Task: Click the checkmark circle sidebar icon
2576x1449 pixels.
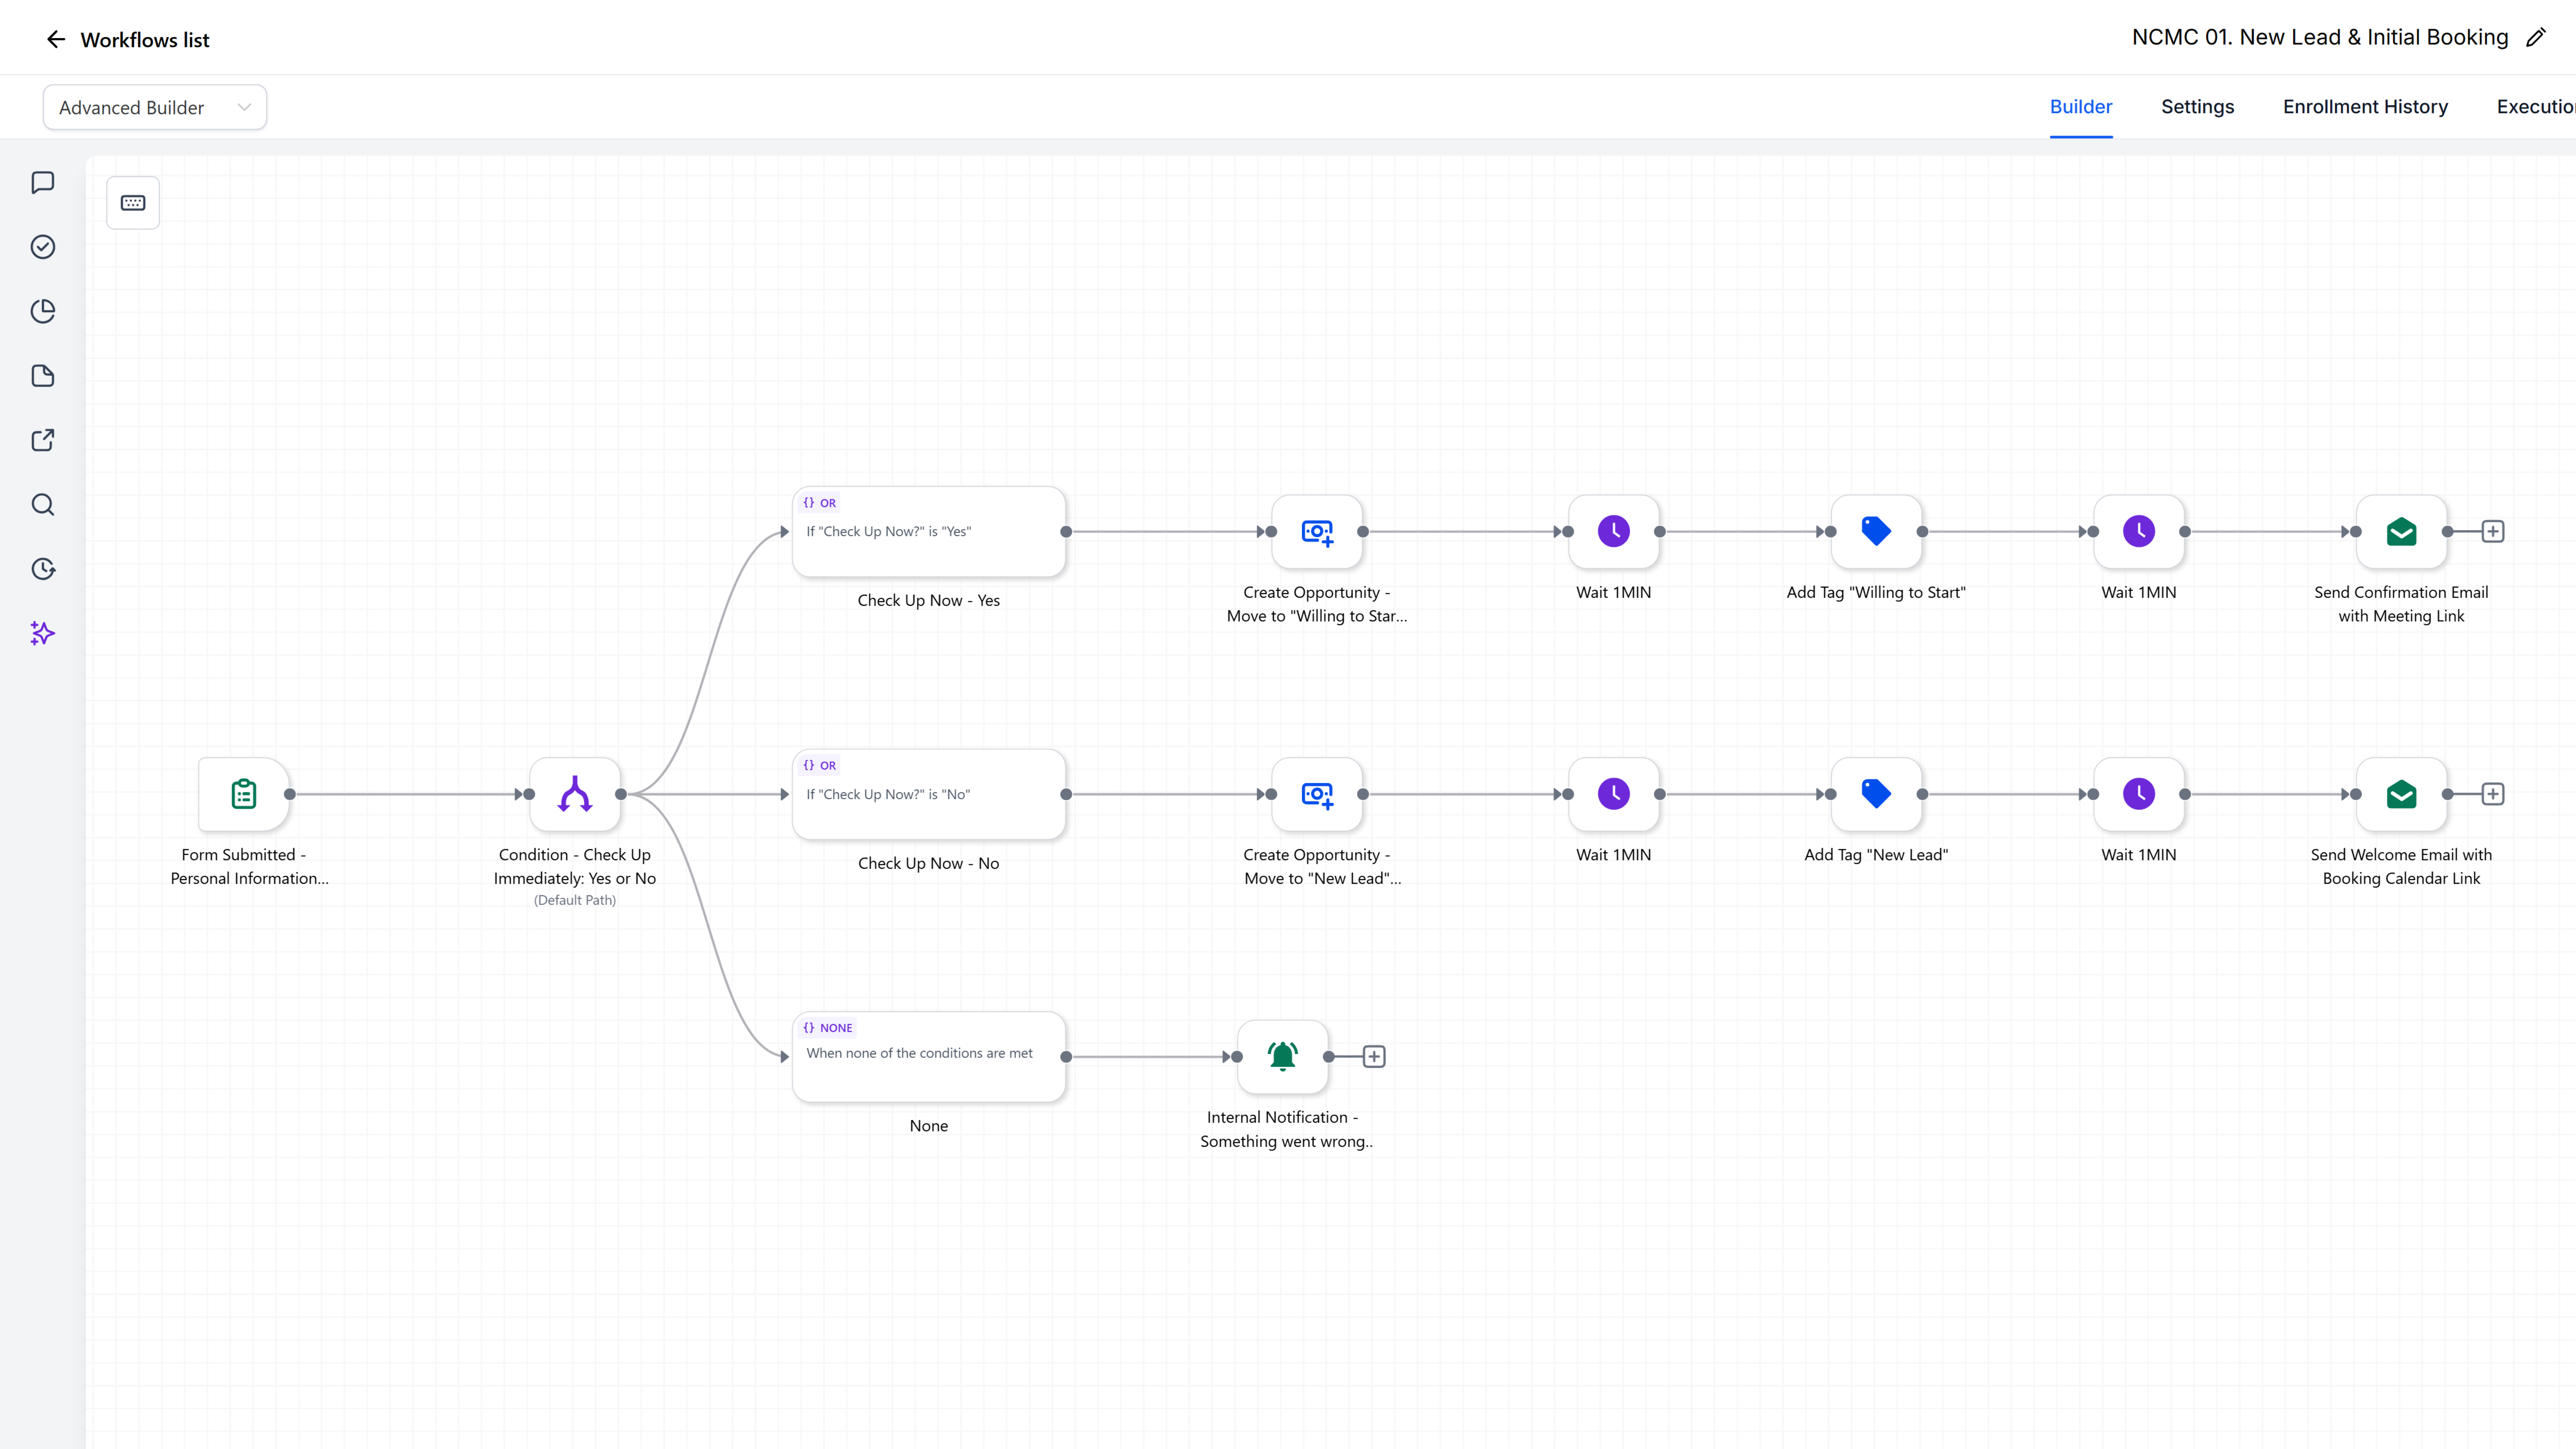Action: coord(43,247)
